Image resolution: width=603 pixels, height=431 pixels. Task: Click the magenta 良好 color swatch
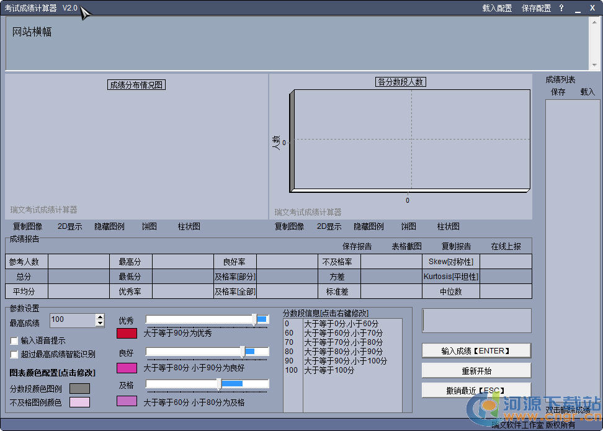click(127, 368)
